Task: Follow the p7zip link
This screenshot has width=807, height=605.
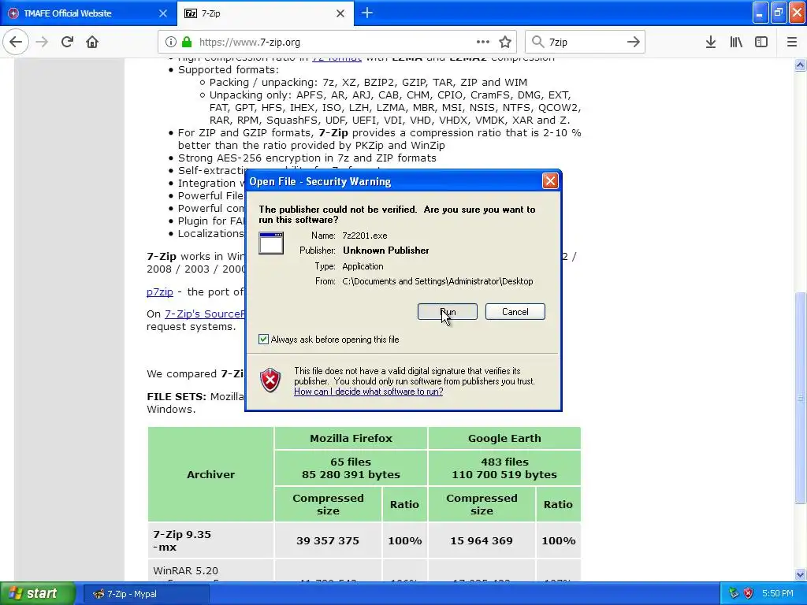Action: coord(159,291)
